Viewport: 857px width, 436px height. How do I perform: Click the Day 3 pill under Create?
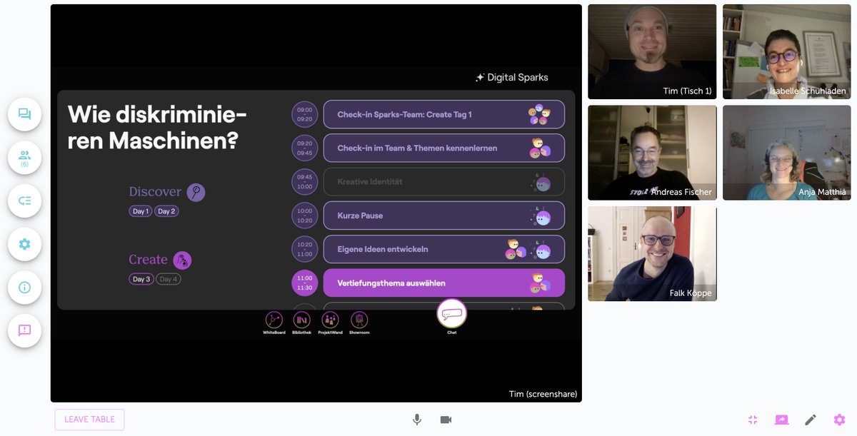click(141, 279)
